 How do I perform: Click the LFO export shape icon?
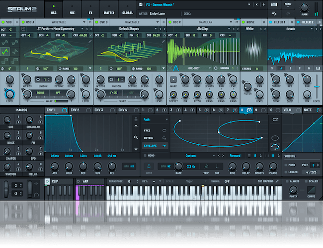(x=275, y=120)
